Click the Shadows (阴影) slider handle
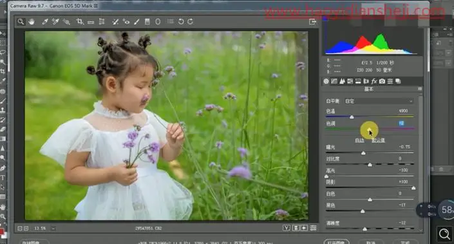454x244 pixels. [x=413, y=188]
